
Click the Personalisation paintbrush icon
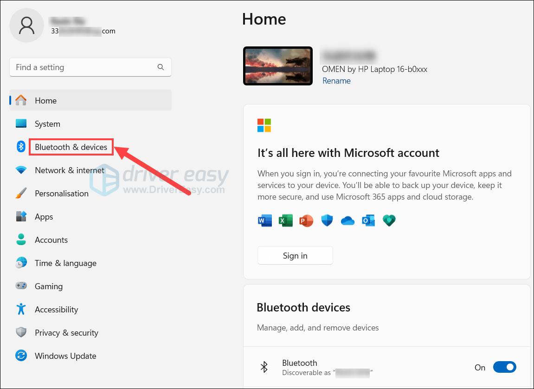coord(21,193)
